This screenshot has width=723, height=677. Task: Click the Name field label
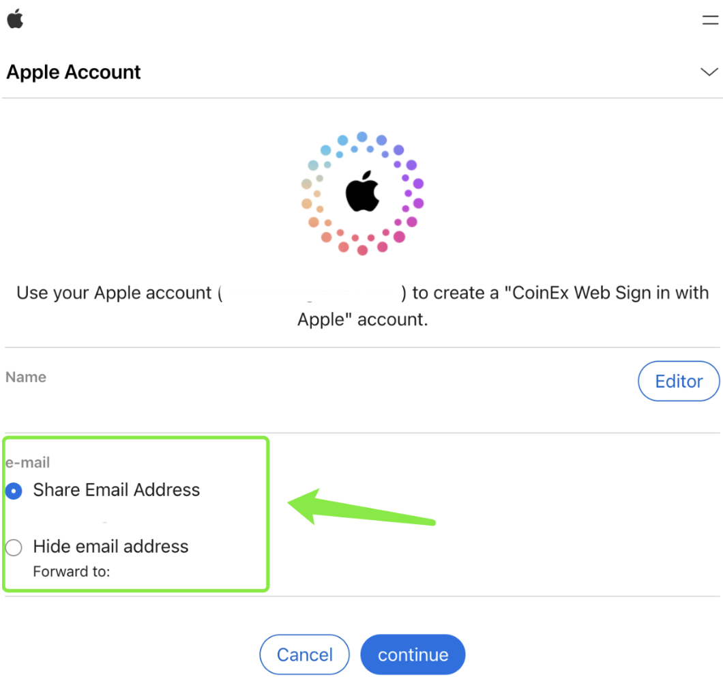tap(26, 377)
